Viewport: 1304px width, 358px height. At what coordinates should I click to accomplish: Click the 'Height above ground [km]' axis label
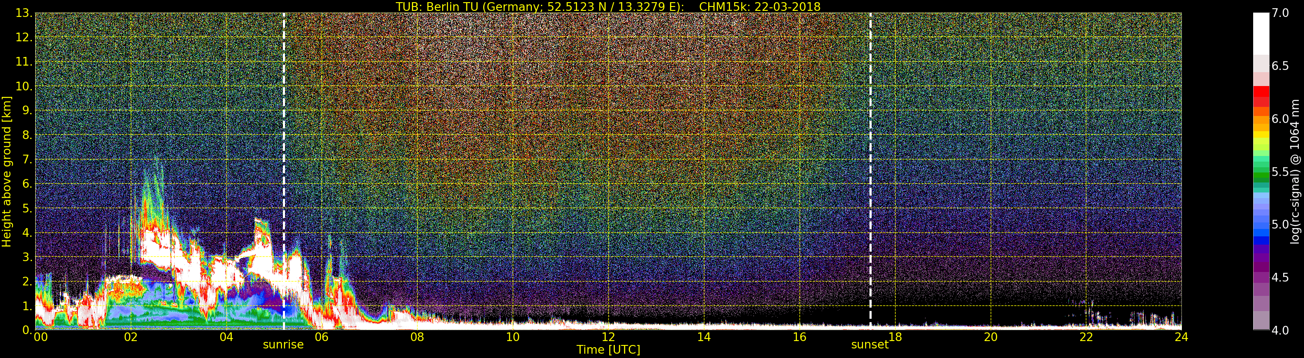7,171
